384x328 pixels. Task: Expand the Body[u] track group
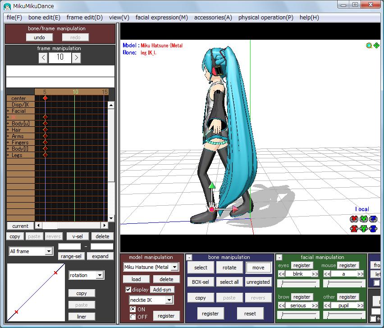click(x=8, y=124)
